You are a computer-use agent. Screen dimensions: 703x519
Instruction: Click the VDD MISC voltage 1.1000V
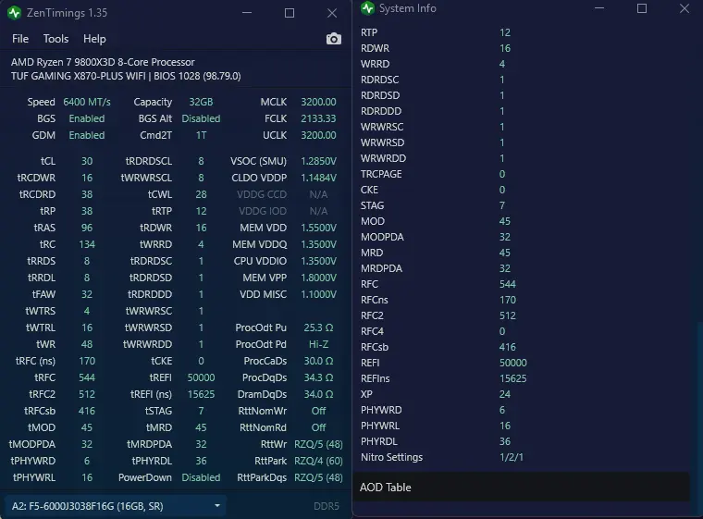tap(318, 294)
